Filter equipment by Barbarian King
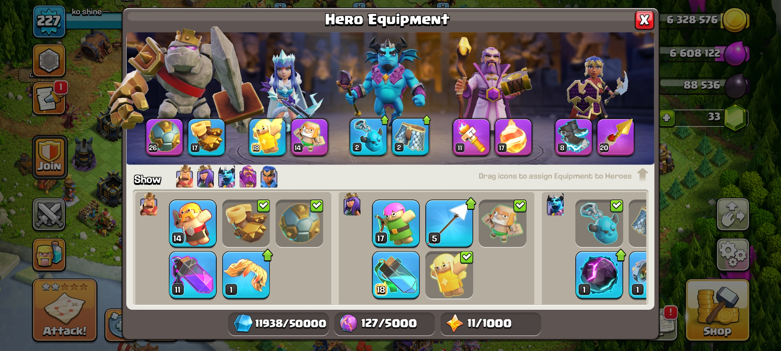This screenshot has width=781, height=351. coord(184,176)
